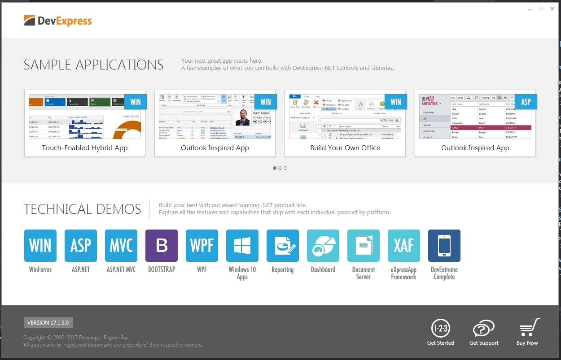Screen dimensions: 561x360
Task: Click the Buy Now shopping cart icon
Action: [x=530, y=328]
